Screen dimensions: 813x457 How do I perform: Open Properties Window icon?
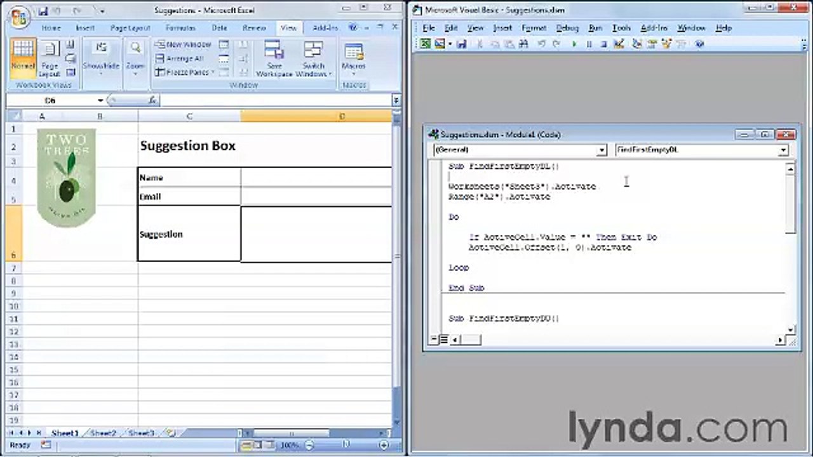coord(652,44)
